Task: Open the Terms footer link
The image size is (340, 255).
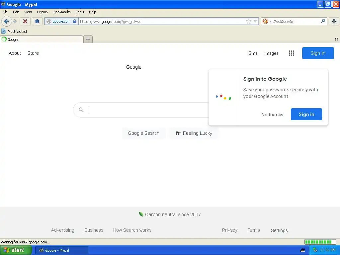Action: pyautogui.click(x=253, y=230)
